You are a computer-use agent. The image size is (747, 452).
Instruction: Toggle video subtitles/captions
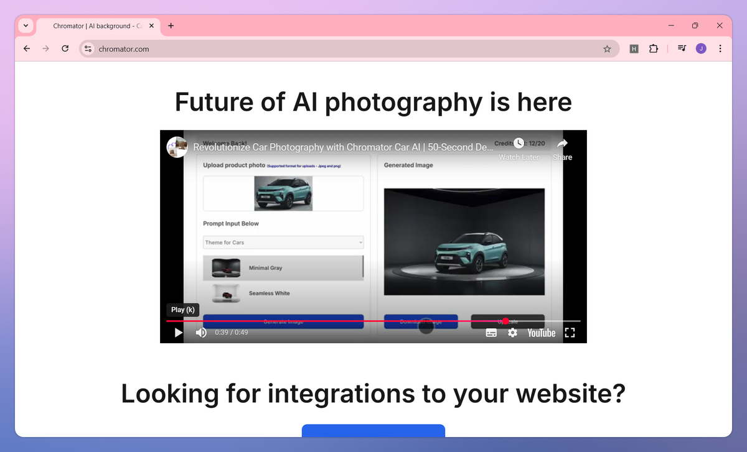click(x=491, y=333)
